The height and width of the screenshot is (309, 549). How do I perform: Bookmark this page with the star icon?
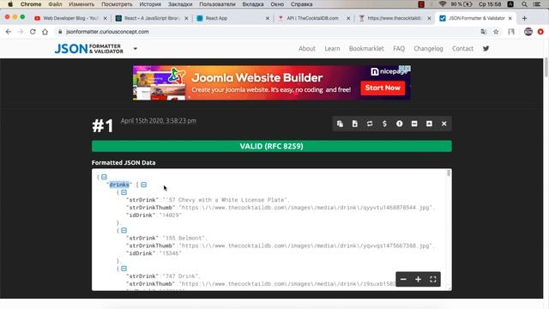tap(496, 32)
